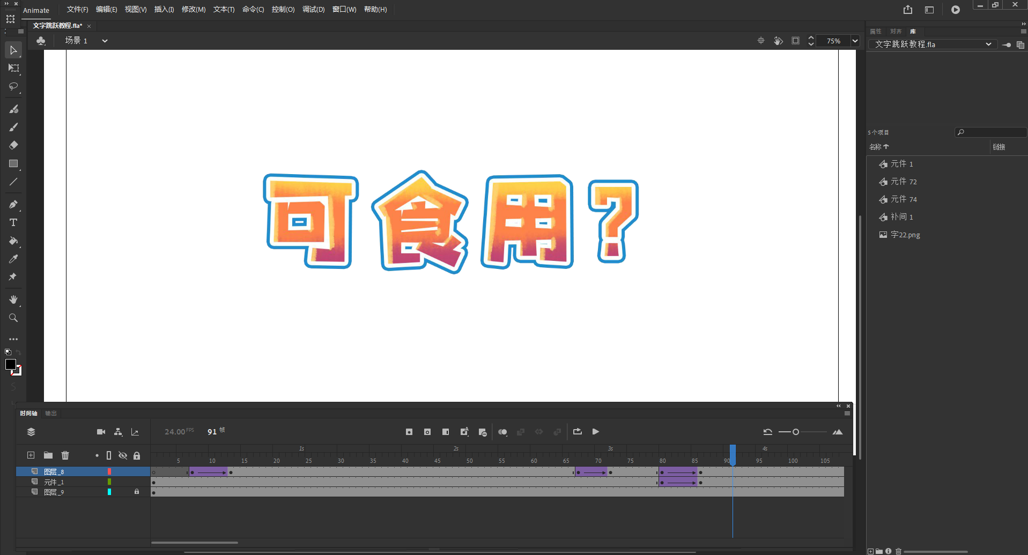The height and width of the screenshot is (555, 1028).
Task: Select the Free Transform tool
Action: [x=13, y=69]
